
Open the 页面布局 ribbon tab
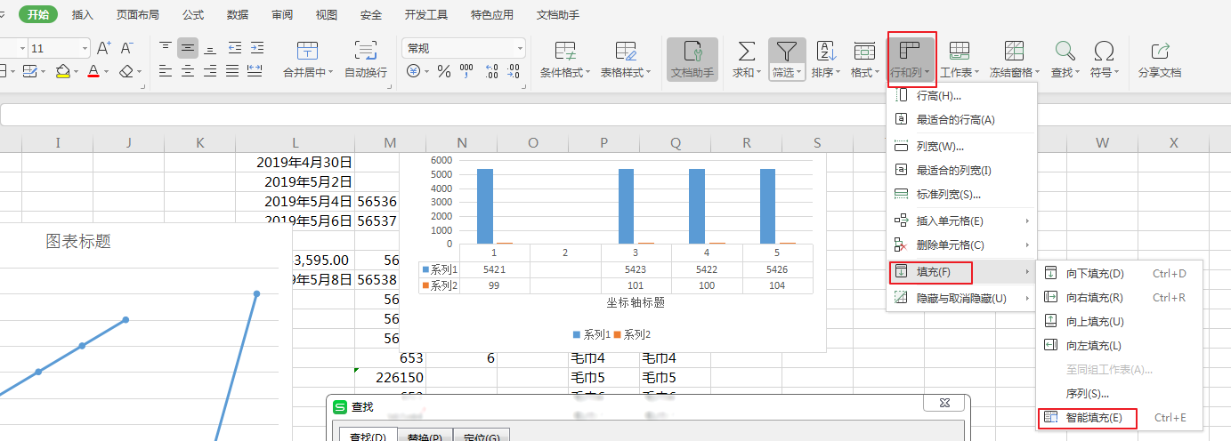tap(138, 15)
